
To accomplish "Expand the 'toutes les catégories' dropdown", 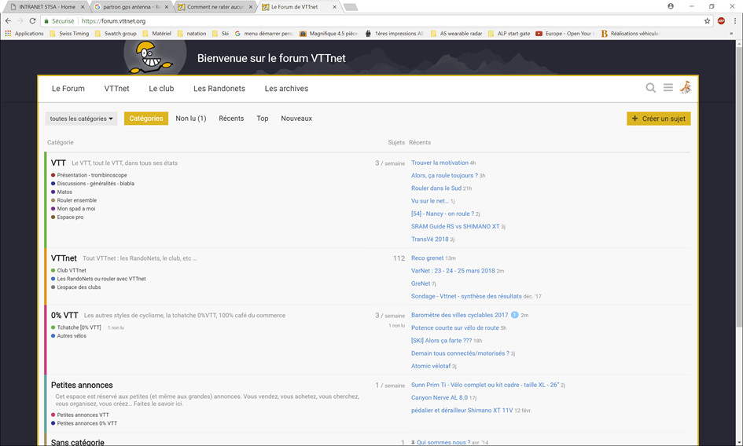I will (x=81, y=119).
